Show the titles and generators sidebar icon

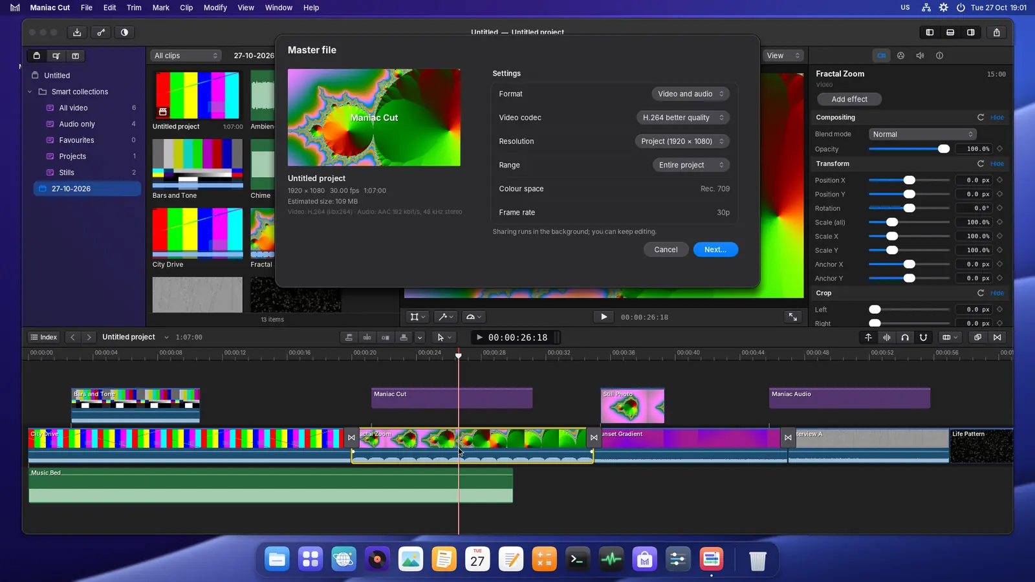tap(76, 56)
